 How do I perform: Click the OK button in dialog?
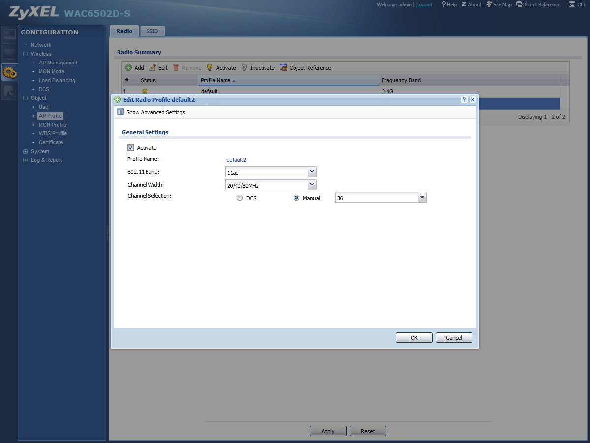coord(414,337)
